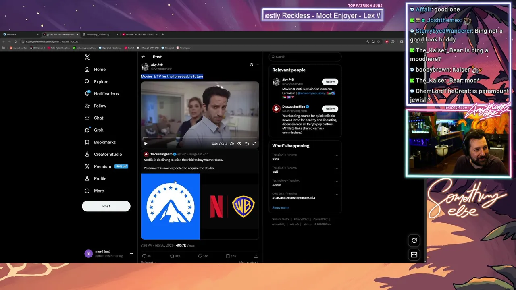The height and width of the screenshot is (290, 516).
Task: Click the Premium 50% off badge
Action: 121,166
